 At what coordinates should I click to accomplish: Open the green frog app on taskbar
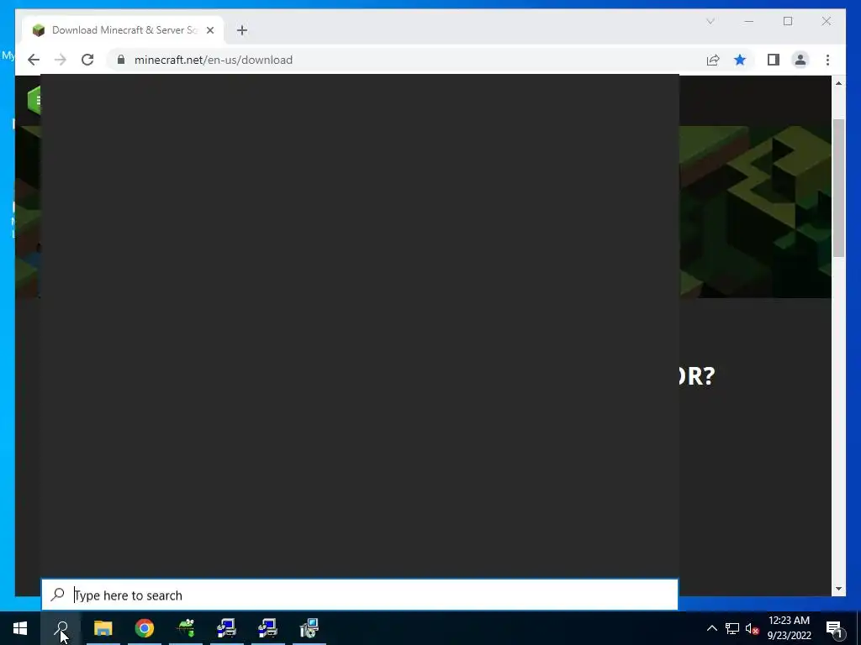[x=186, y=628]
